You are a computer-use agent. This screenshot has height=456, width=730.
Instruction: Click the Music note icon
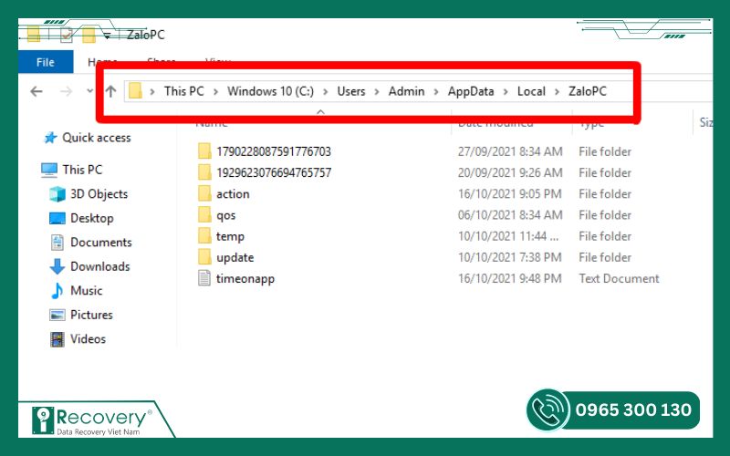[57, 291]
